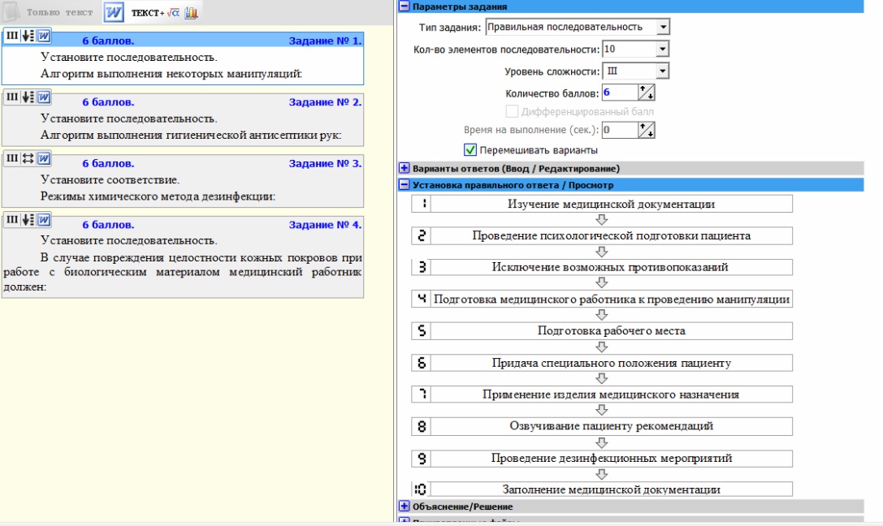Click the "Количество баллов" spinner arrows
The width and height of the screenshot is (883, 526).
[x=647, y=93]
